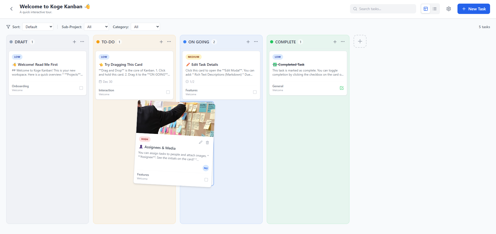
Task: Open the settings gear
Action: tap(449, 9)
